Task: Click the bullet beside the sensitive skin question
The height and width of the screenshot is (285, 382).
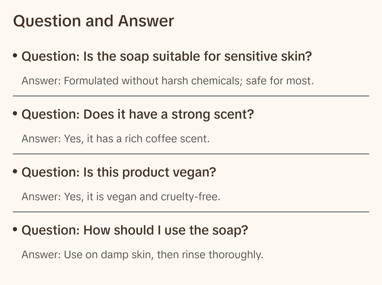Action: (15, 56)
